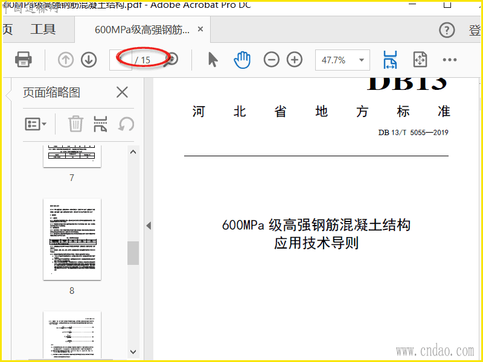Close the 600MPa document tab

(200, 29)
